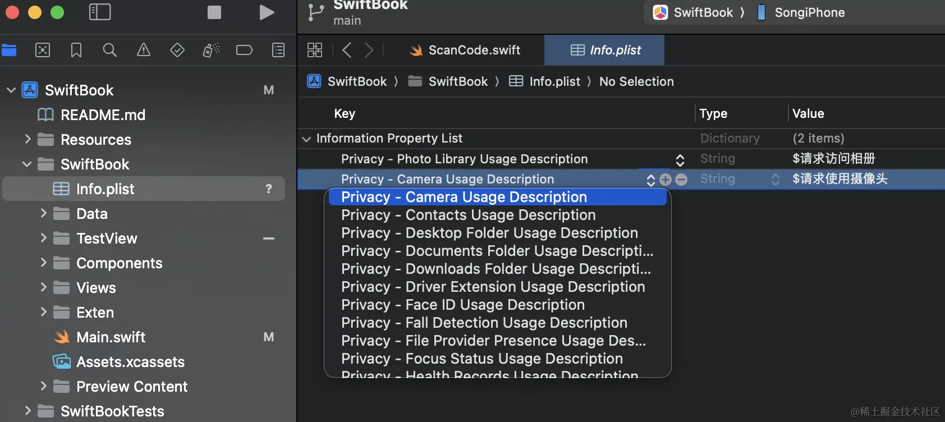Stop the running scheme
The width and height of the screenshot is (945, 422).
click(214, 12)
